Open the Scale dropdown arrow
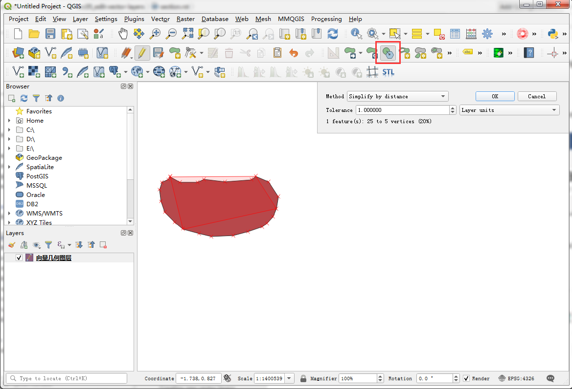 (x=289, y=378)
